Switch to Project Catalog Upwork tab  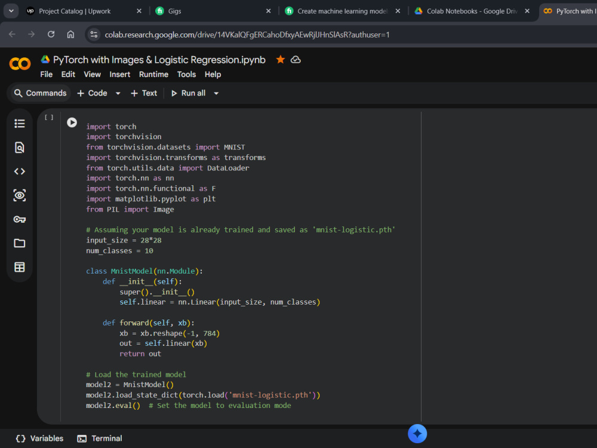(x=75, y=11)
